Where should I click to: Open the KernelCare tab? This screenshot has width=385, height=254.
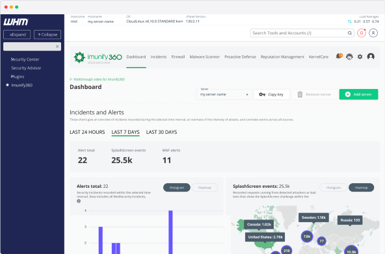point(319,57)
